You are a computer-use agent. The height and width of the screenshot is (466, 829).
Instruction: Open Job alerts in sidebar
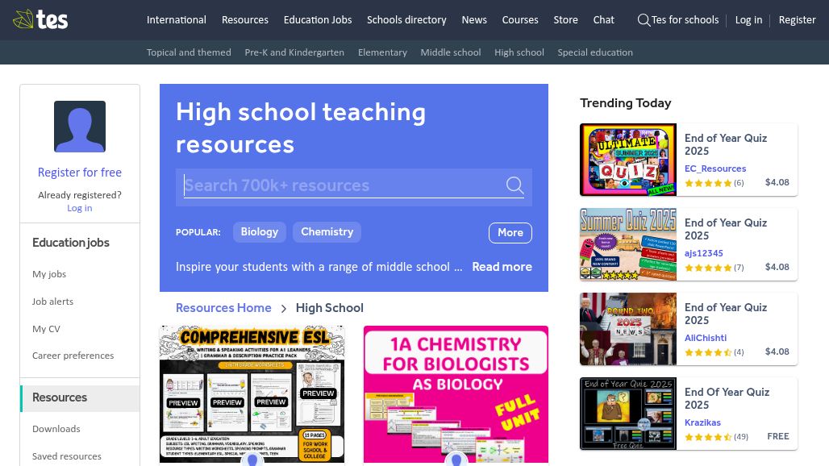[53, 302]
